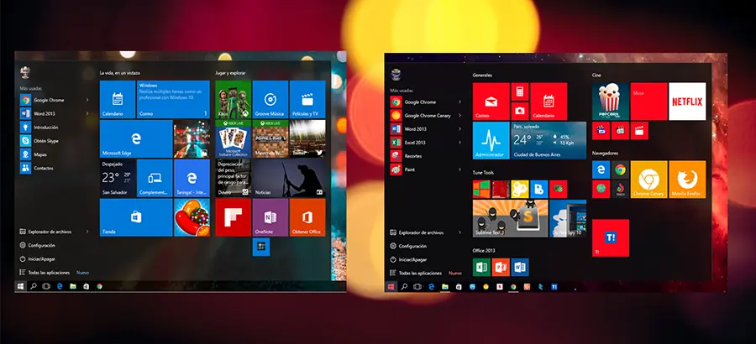Expand Google Chrome arrow in red menu
The image size is (756, 344).
460,102
